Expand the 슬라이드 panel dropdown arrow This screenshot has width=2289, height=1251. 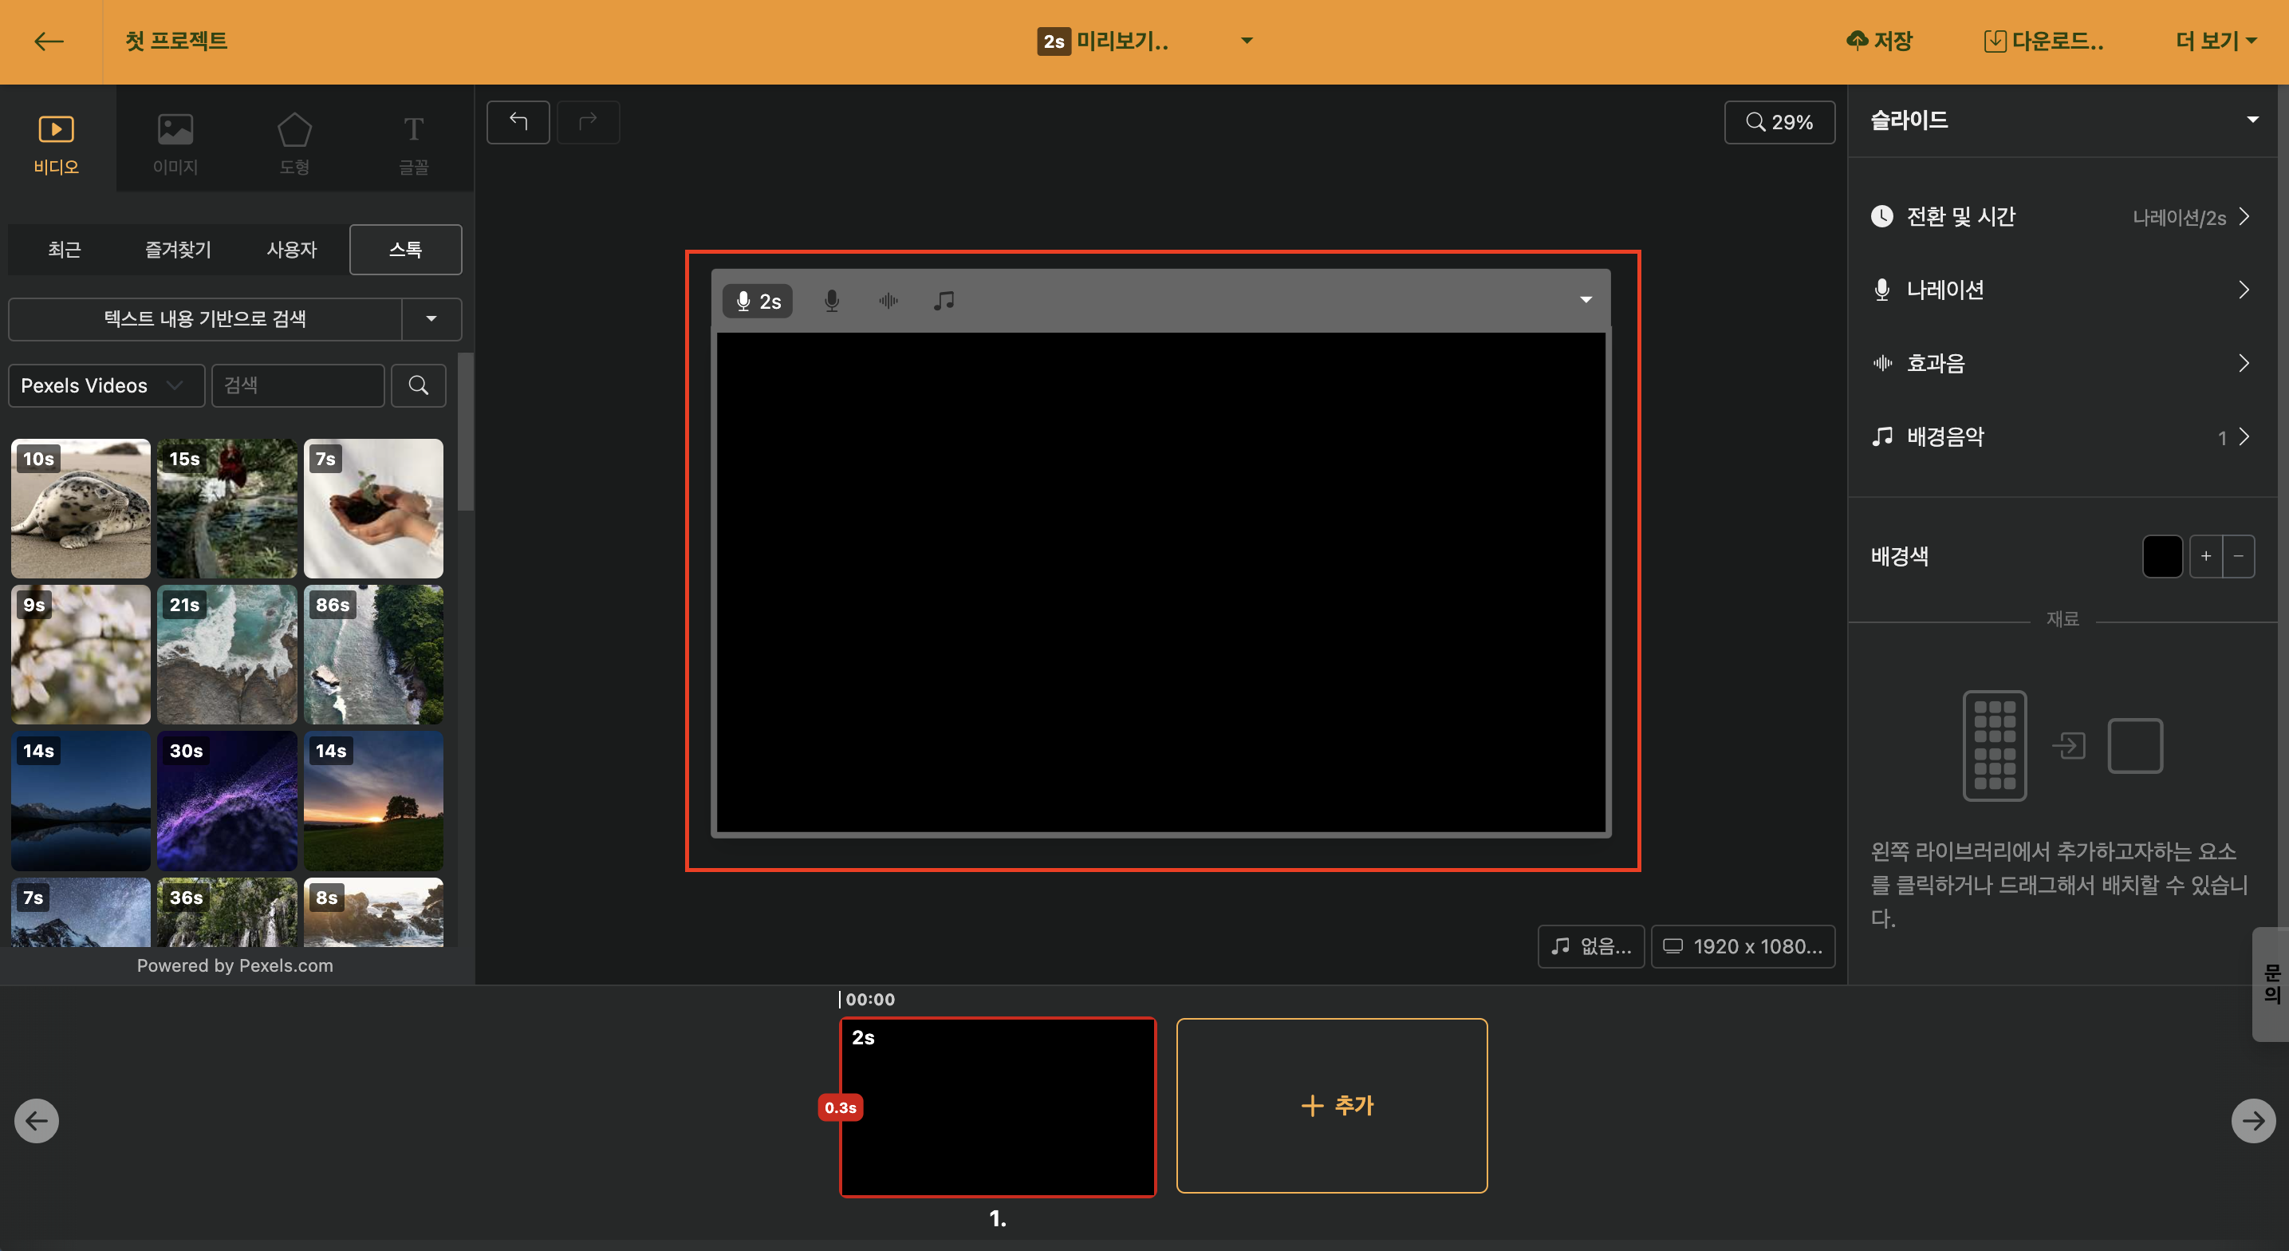click(2252, 120)
